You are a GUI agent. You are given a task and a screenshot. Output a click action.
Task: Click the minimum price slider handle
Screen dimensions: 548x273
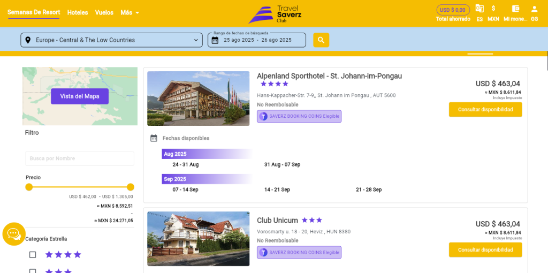point(29,187)
